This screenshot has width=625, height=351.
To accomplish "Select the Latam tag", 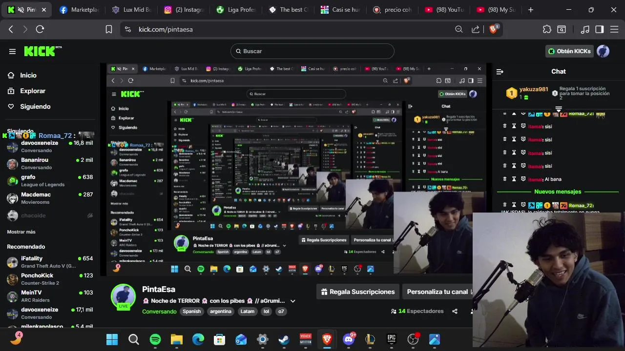I will pyautogui.click(x=248, y=311).
